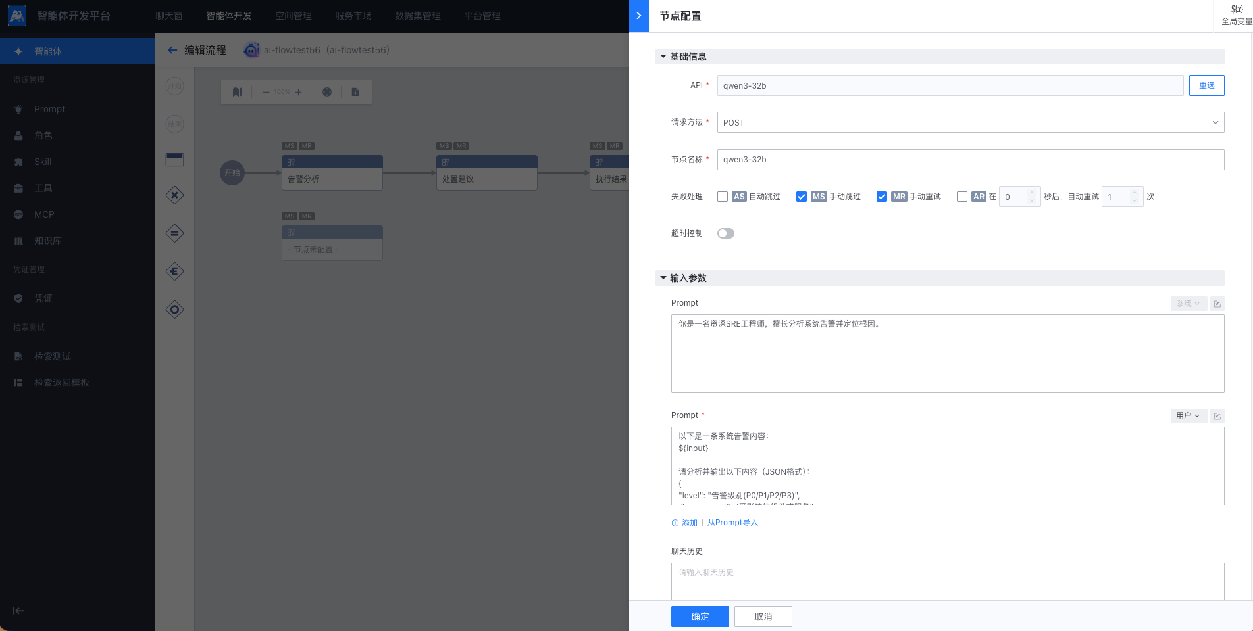Select the 处置建议 flow node

coord(487,173)
